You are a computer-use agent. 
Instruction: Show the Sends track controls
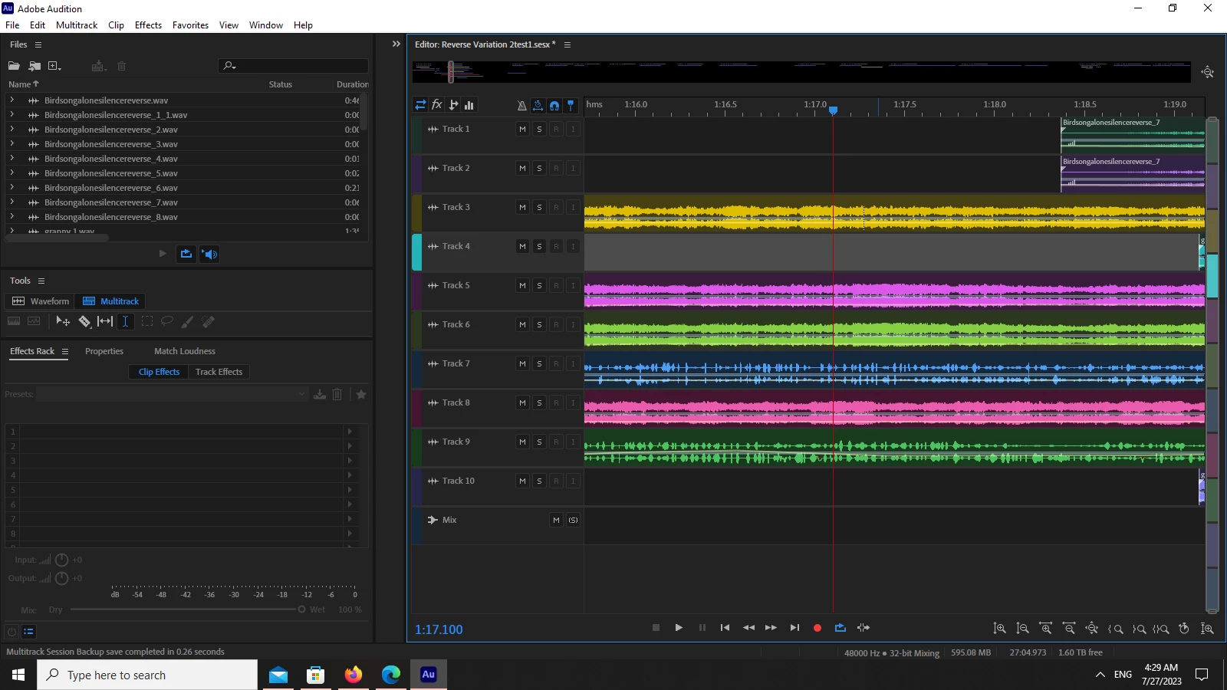point(453,105)
